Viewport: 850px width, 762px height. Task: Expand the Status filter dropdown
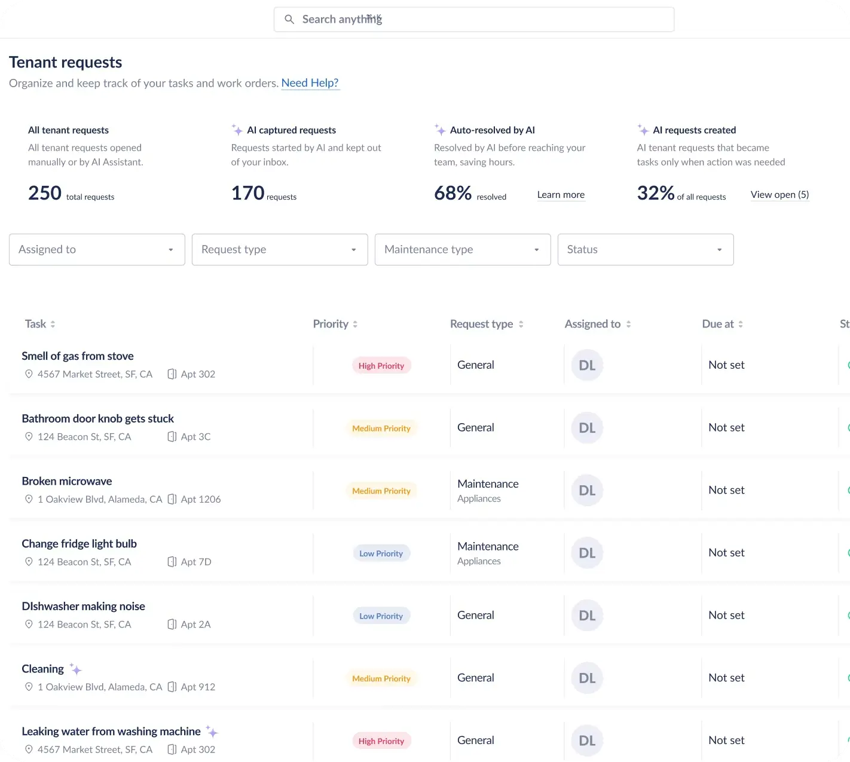pyautogui.click(x=645, y=249)
